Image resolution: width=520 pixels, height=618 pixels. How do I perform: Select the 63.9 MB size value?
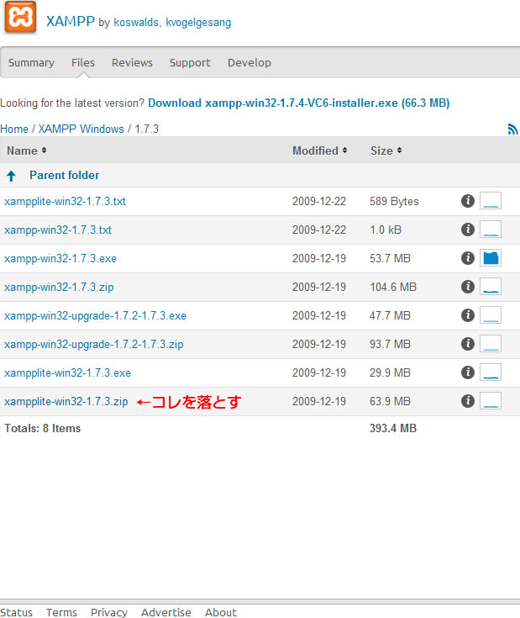pos(390,401)
